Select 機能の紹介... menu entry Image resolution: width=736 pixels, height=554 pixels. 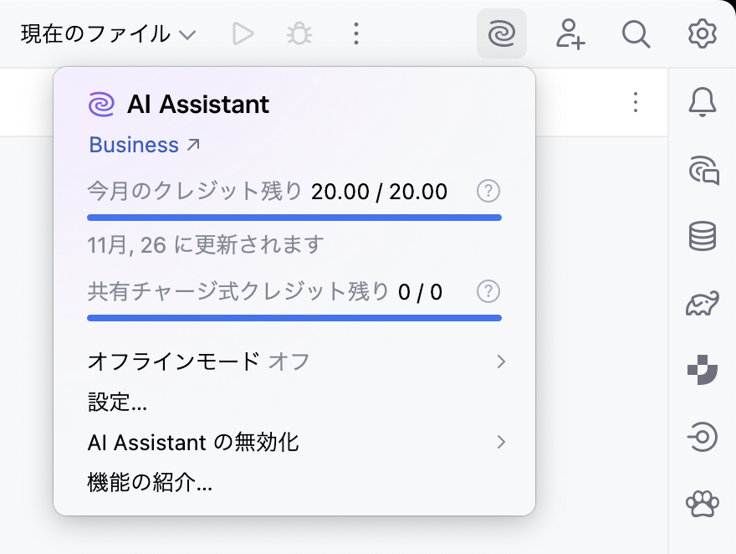click(150, 483)
